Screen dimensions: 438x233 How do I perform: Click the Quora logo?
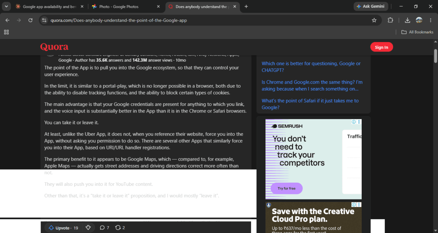(54, 47)
